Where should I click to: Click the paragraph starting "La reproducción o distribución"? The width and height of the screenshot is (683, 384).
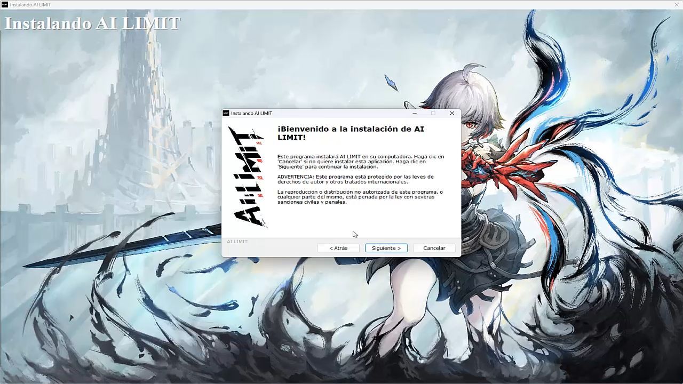pos(360,197)
